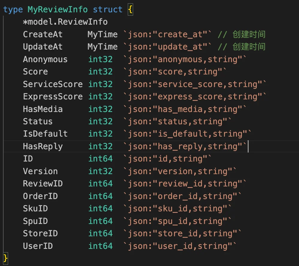Click the ServiceScore field name
Image resolution: width=299 pixels, height=266 pixels.
[52, 84]
